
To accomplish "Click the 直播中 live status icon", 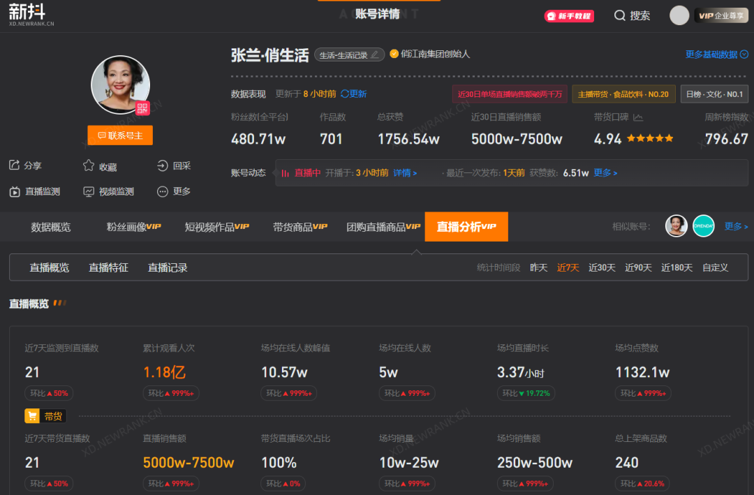I will (x=285, y=173).
